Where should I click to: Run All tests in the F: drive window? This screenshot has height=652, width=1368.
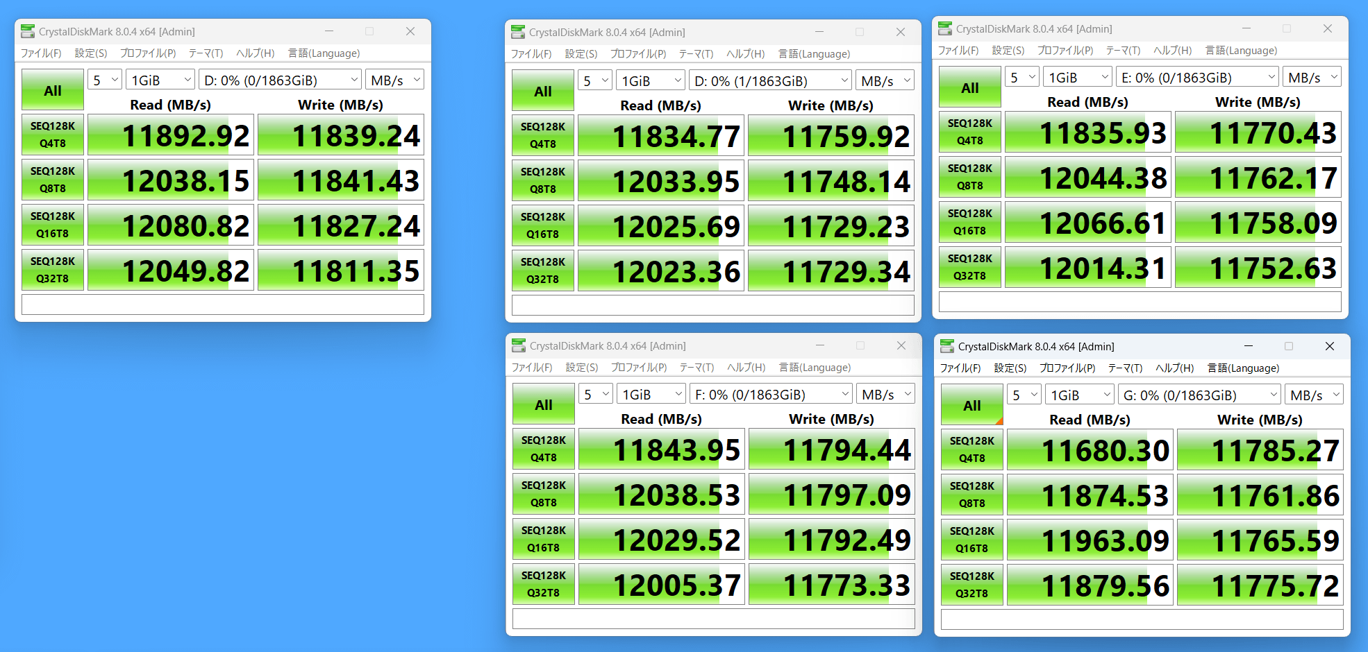(543, 404)
